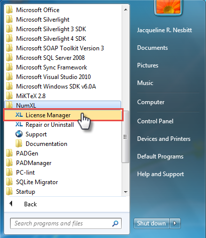Click the globe icon next to Support
The image size is (206, 238).
click(19, 134)
